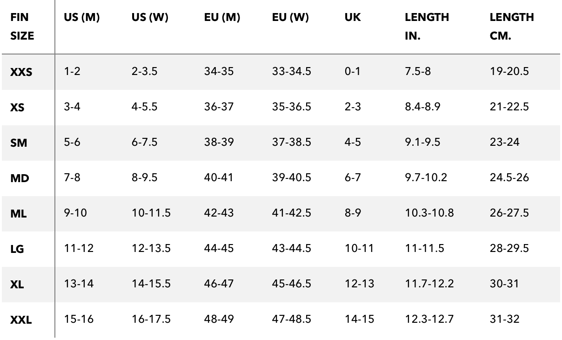Click the 12.3-12.7 length inches cell
The height and width of the screenshot is (340, 562).
(x=429, y=320)
